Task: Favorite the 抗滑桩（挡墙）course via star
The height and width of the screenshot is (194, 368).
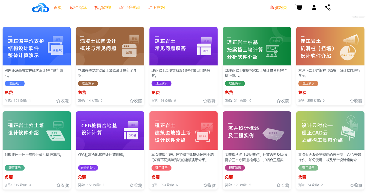Action: point(357,101)
